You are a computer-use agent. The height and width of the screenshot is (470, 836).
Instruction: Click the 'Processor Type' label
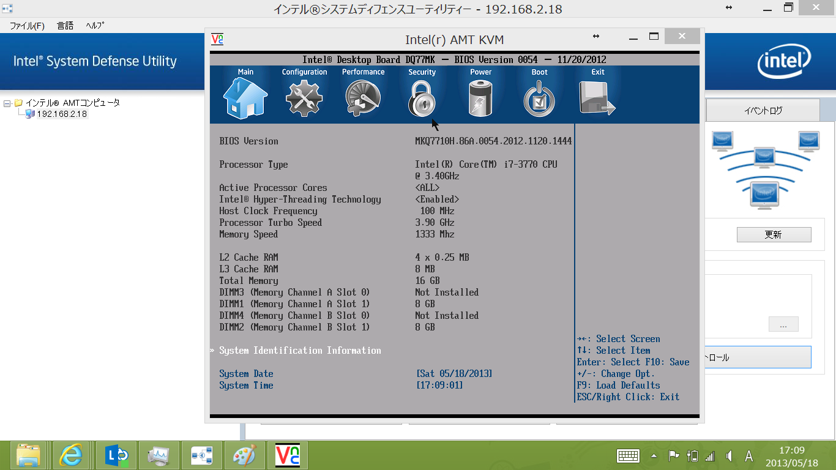tap(253, 165)
